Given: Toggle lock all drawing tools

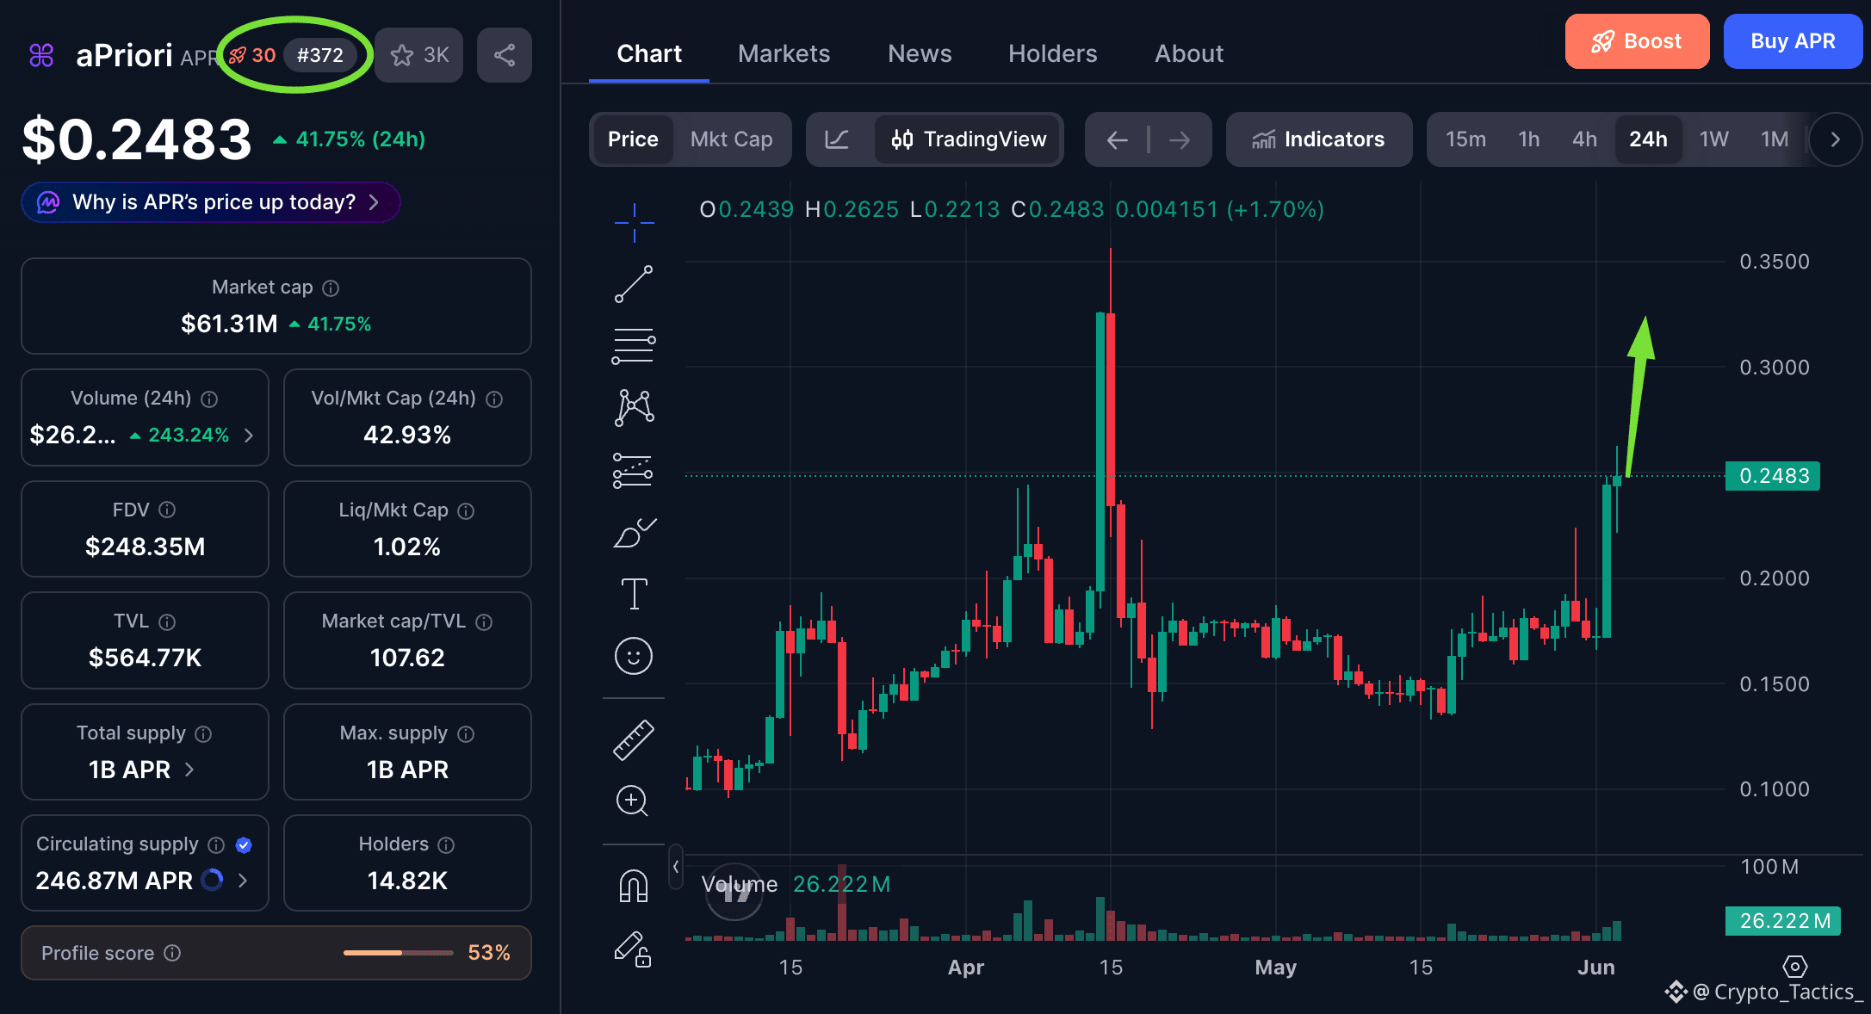Looking at the screenshot, I should pyautogui.click(x=633, y=949).
